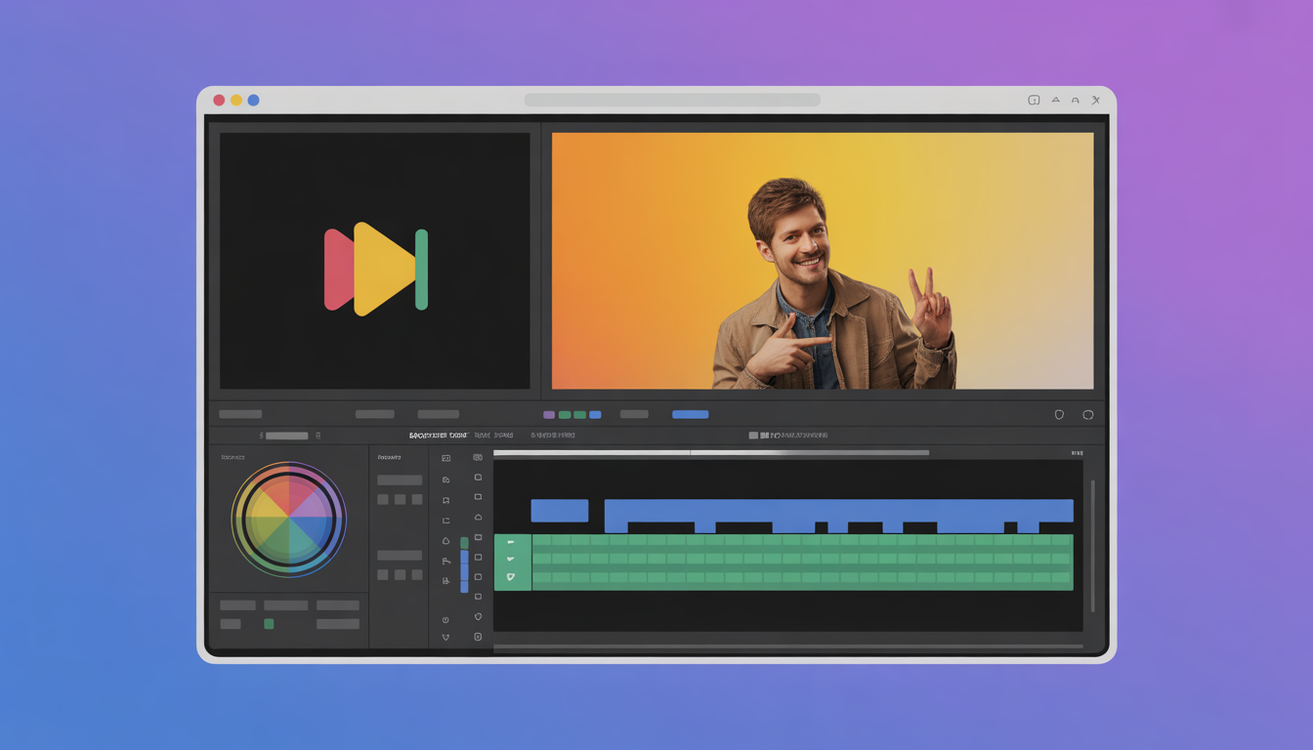Viewport: 1313px width, 750px height.
Task: Click the short blue clip on the timeline
Action: click(559, 511)
